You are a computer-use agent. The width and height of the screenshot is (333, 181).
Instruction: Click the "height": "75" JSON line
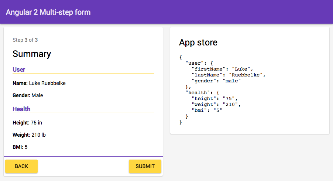214,99
